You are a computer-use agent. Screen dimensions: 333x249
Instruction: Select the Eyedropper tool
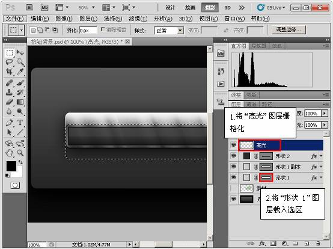[x=20, y=72]
